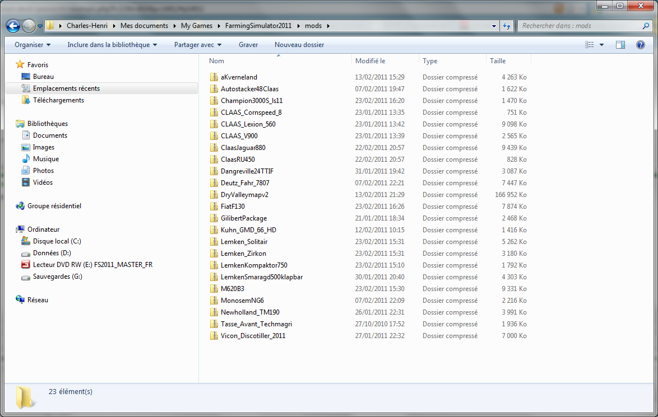658x417 pixels.
Task: Select the Téléchargements folder icon
Action: tap(26, 100)
